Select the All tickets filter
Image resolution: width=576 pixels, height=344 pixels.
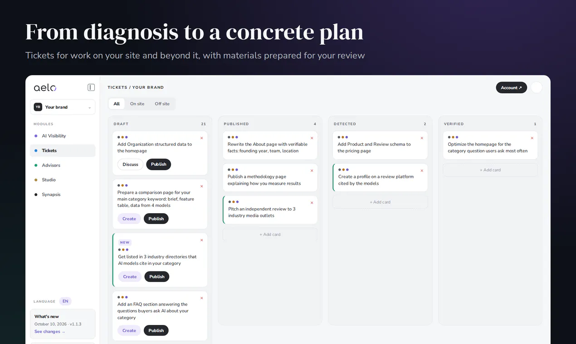click(x=117, y=104)
